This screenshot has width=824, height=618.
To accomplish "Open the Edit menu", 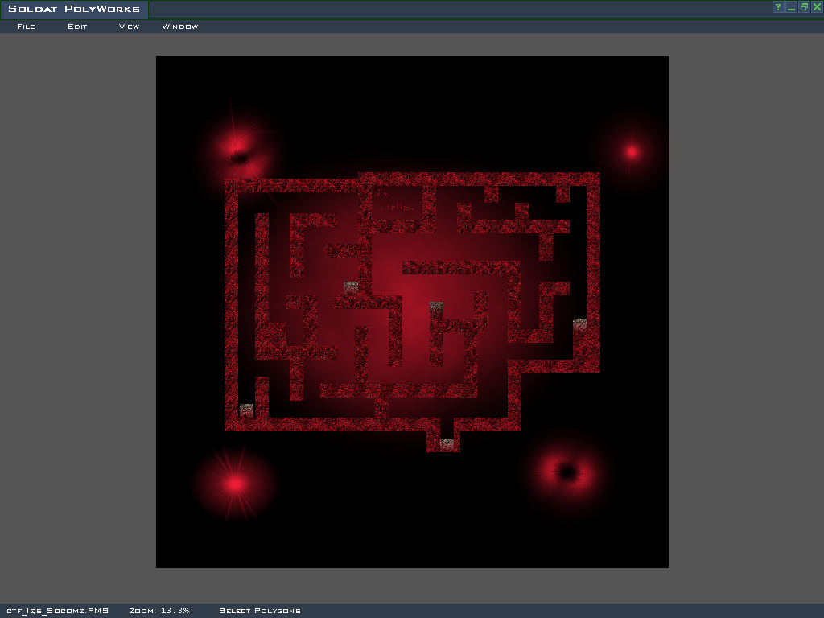I will point(77,27).
